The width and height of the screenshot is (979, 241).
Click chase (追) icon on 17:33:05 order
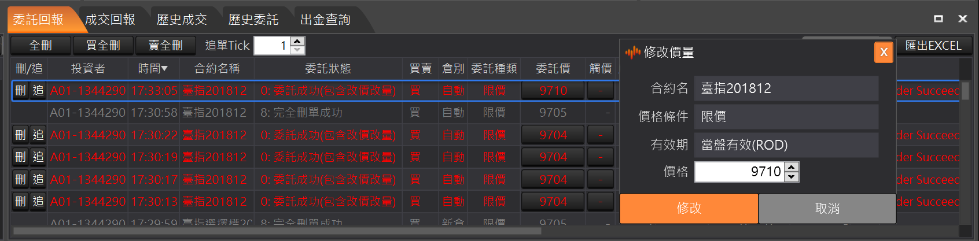pos(38,91)
